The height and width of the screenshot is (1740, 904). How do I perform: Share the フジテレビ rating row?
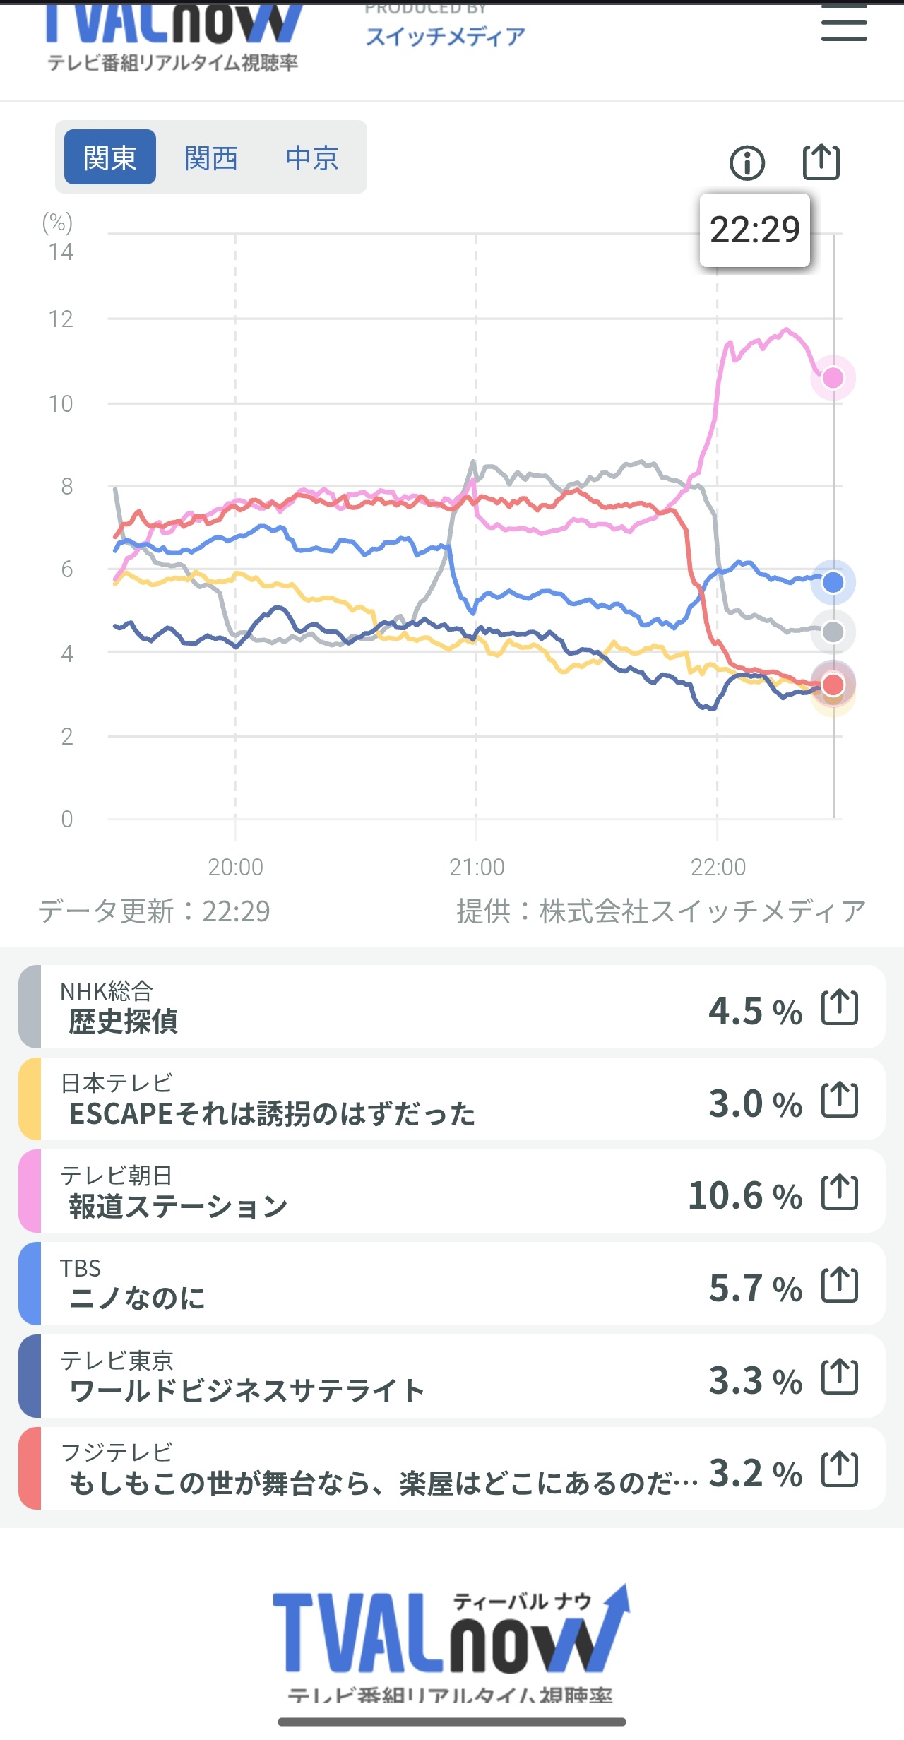coord(840,1470)
